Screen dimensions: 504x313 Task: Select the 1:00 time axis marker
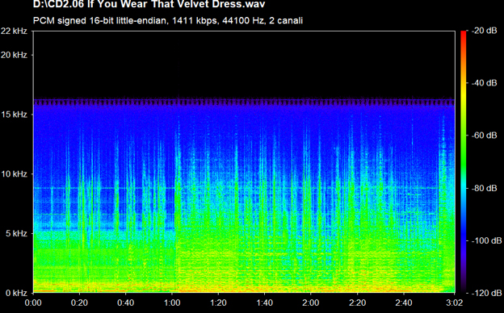tap(172, 303)
